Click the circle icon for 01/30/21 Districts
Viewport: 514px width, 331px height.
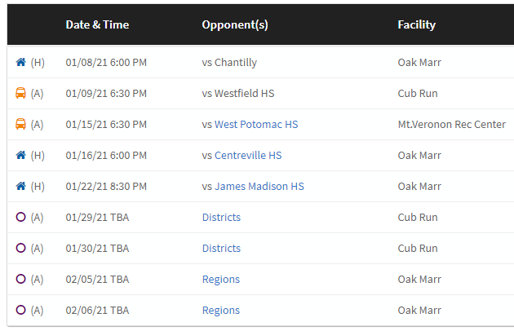pos(20,248)
